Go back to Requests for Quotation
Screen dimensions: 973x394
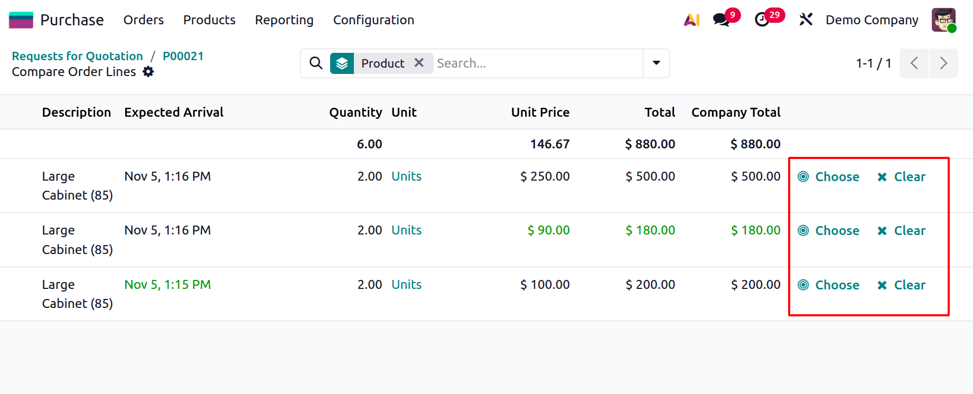[x=77, y=56]
